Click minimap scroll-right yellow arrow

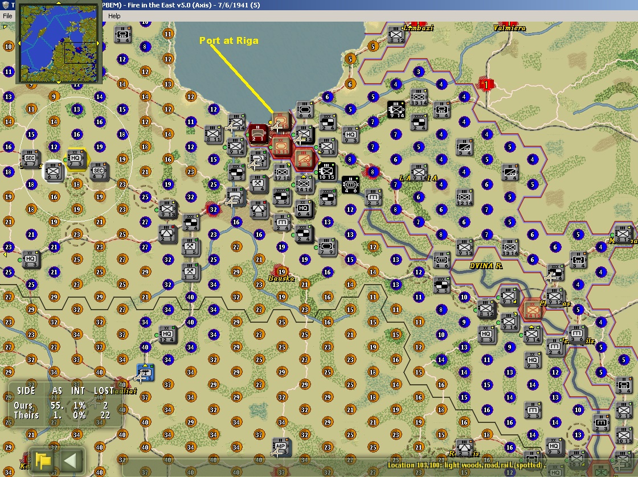[99, 43]
